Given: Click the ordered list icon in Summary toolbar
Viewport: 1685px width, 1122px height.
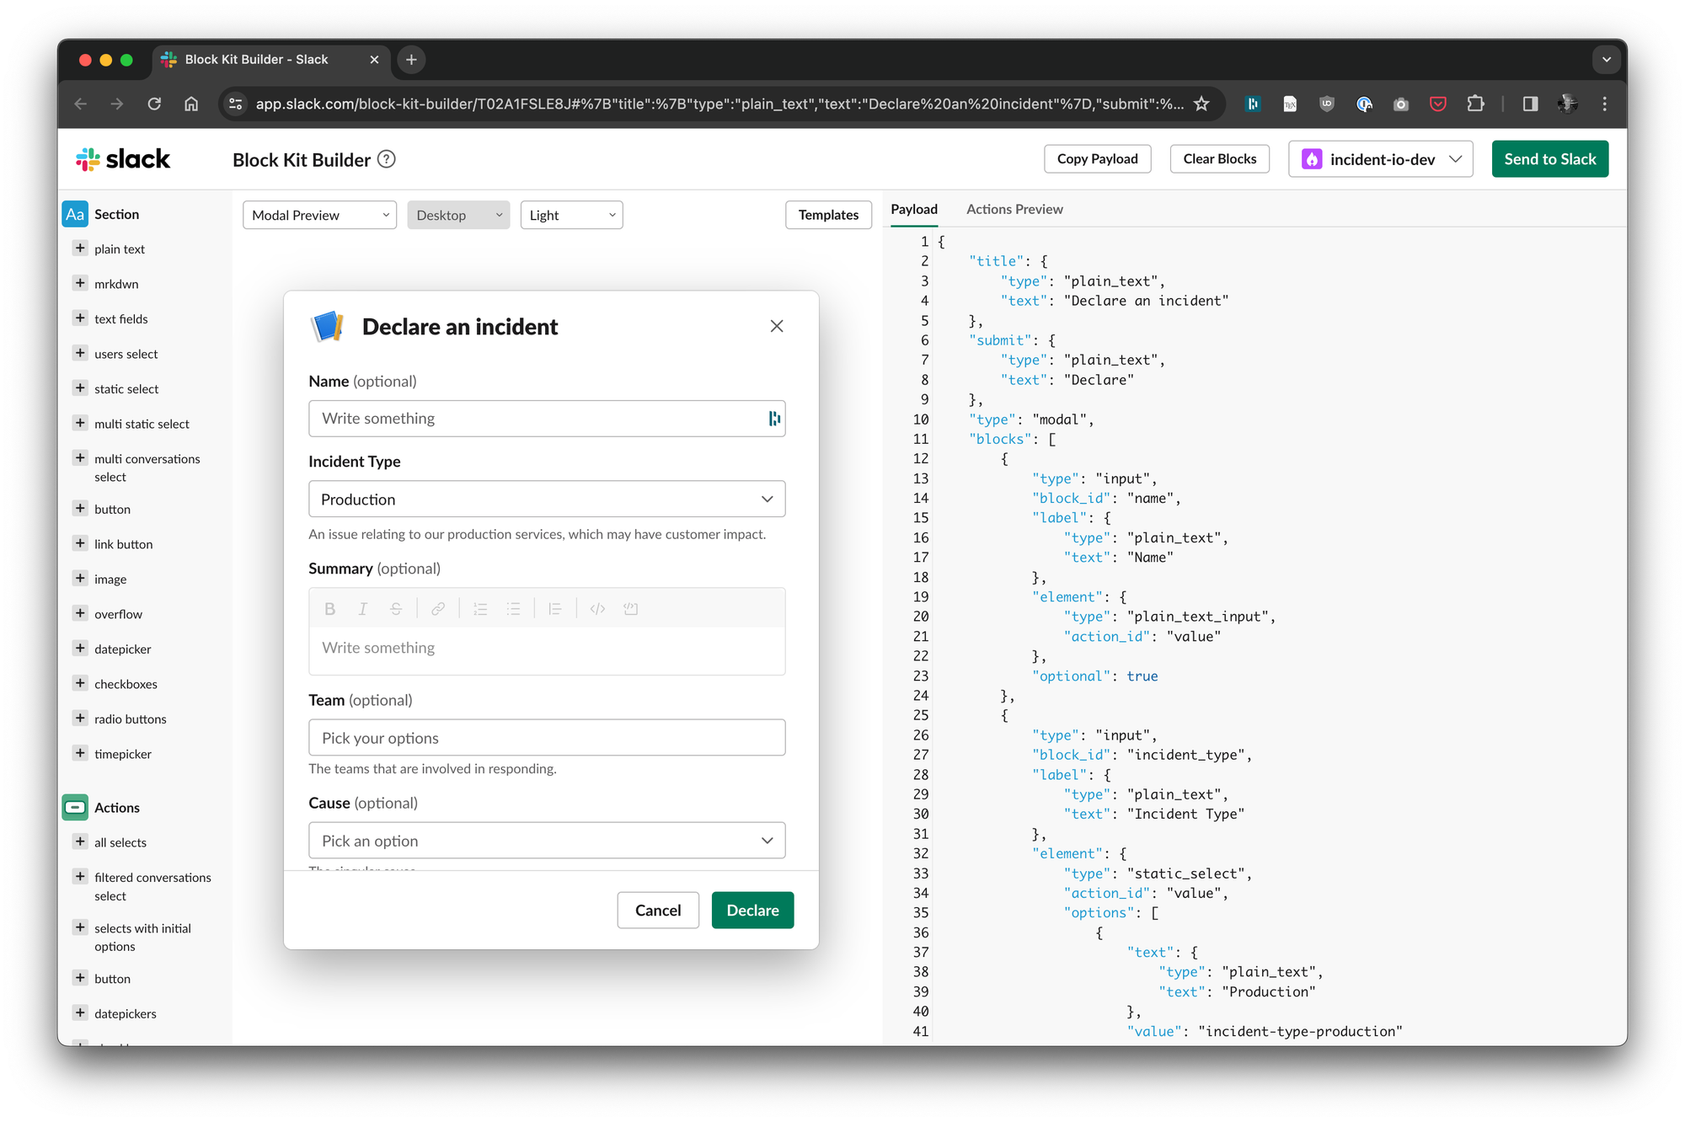Looking at the screenshot, I should (x=480, y=609).
